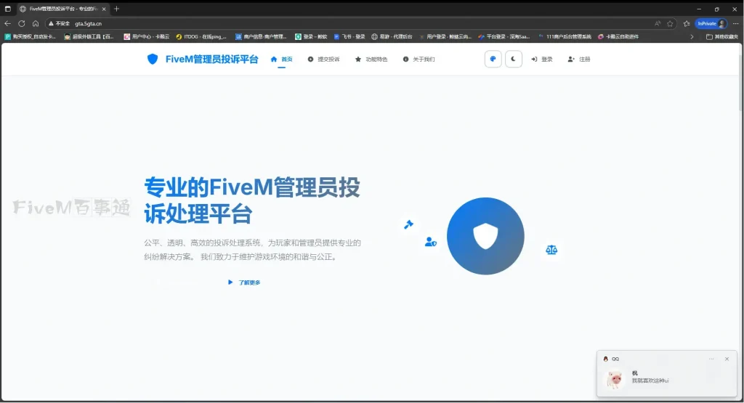Go back with the browser back arrow

(7, 23)
